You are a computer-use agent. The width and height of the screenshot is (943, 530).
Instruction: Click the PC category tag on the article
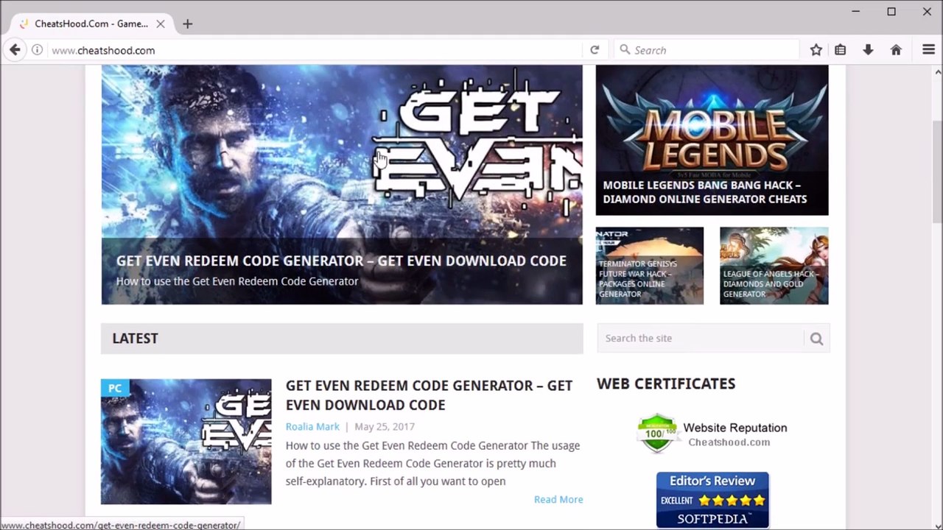point(115,388)
